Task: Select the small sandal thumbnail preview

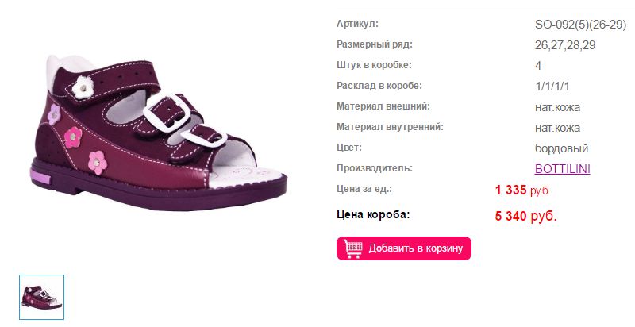Action: [x=42, y=297]
